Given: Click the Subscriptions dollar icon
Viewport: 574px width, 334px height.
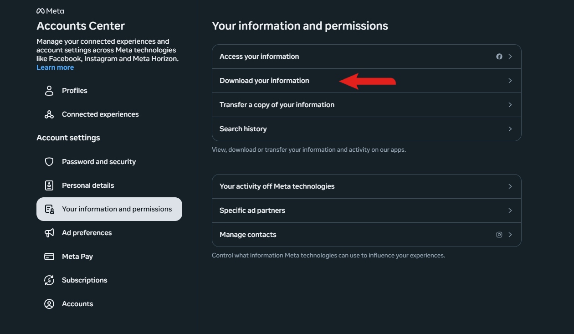Looking at the screenshot, I should point(49,280).
